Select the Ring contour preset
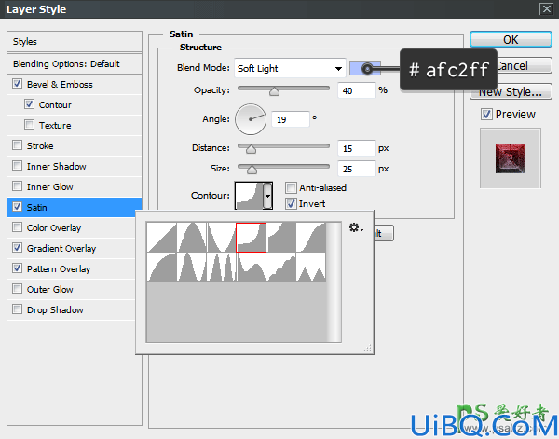Image resolution: width=559 pixels, height=439 pixels. (x=191, y=268)
